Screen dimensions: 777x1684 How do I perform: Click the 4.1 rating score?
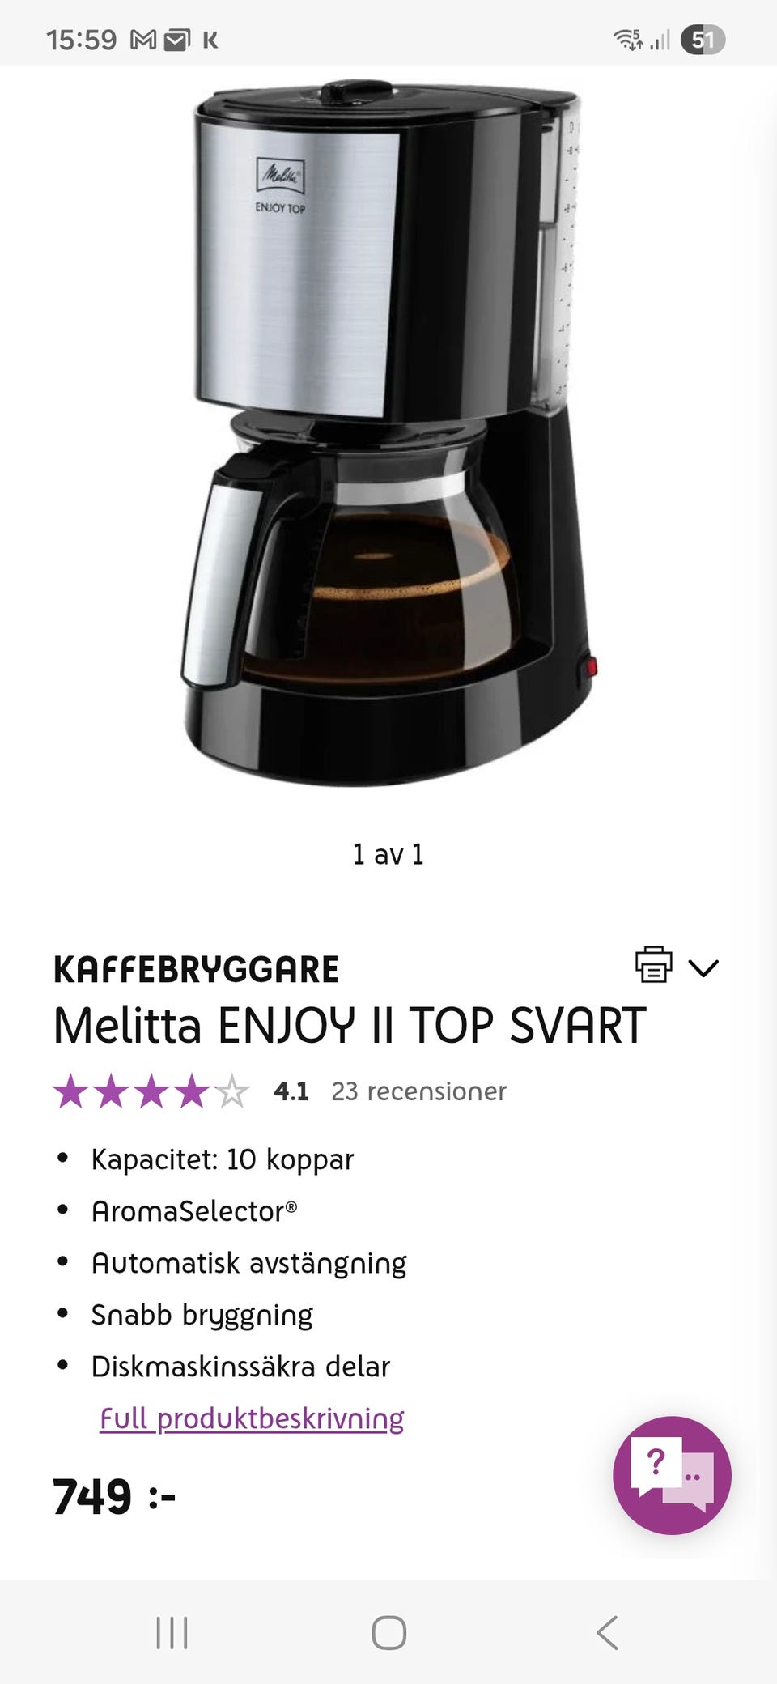point(291,1091)
